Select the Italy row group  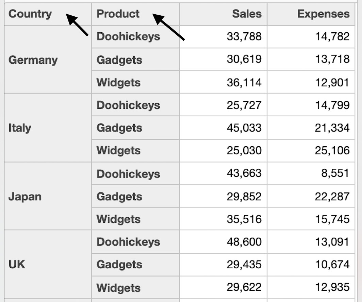(48, 128)
